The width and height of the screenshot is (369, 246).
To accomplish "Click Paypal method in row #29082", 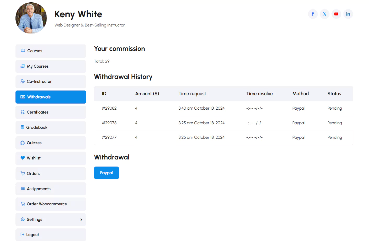I will [x=298, y=108].
